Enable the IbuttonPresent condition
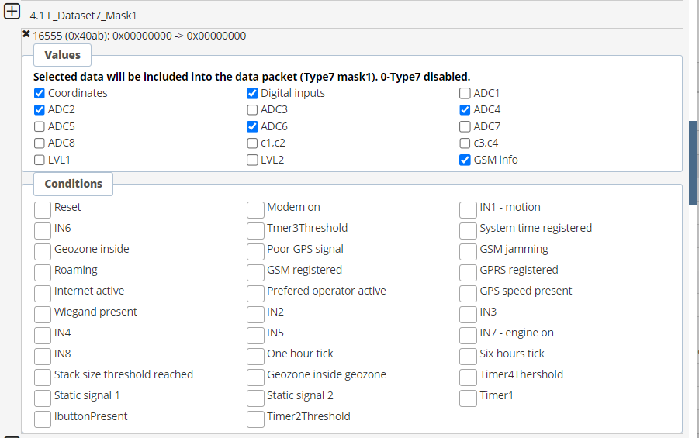This screenshot has width=699, height=438. (x=43, y=419)
